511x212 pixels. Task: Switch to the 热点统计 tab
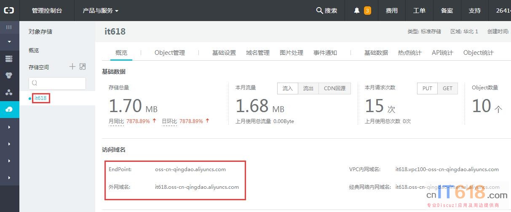click(x=410, y=53)
